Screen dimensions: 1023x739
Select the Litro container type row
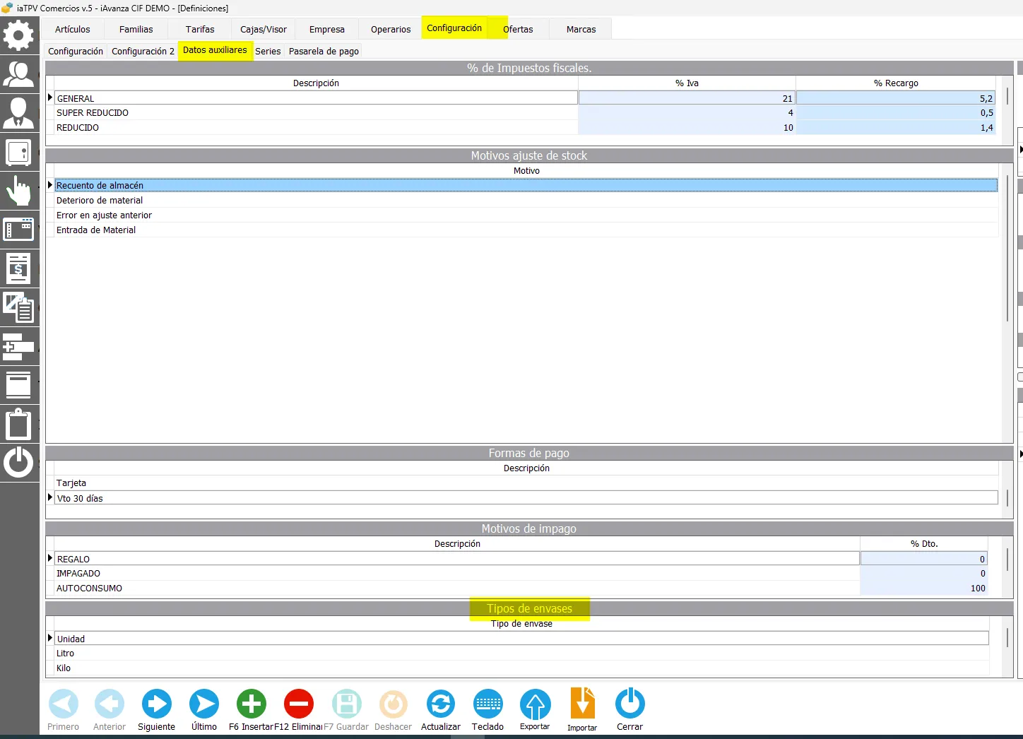tap(521, 654)
